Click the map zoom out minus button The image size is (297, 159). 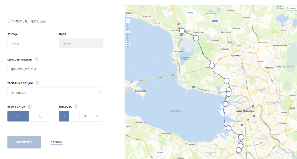click(128, 45)
